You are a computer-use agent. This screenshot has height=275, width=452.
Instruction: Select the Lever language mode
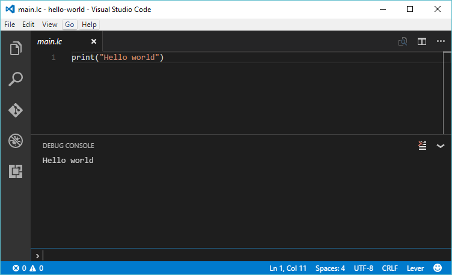415,268
